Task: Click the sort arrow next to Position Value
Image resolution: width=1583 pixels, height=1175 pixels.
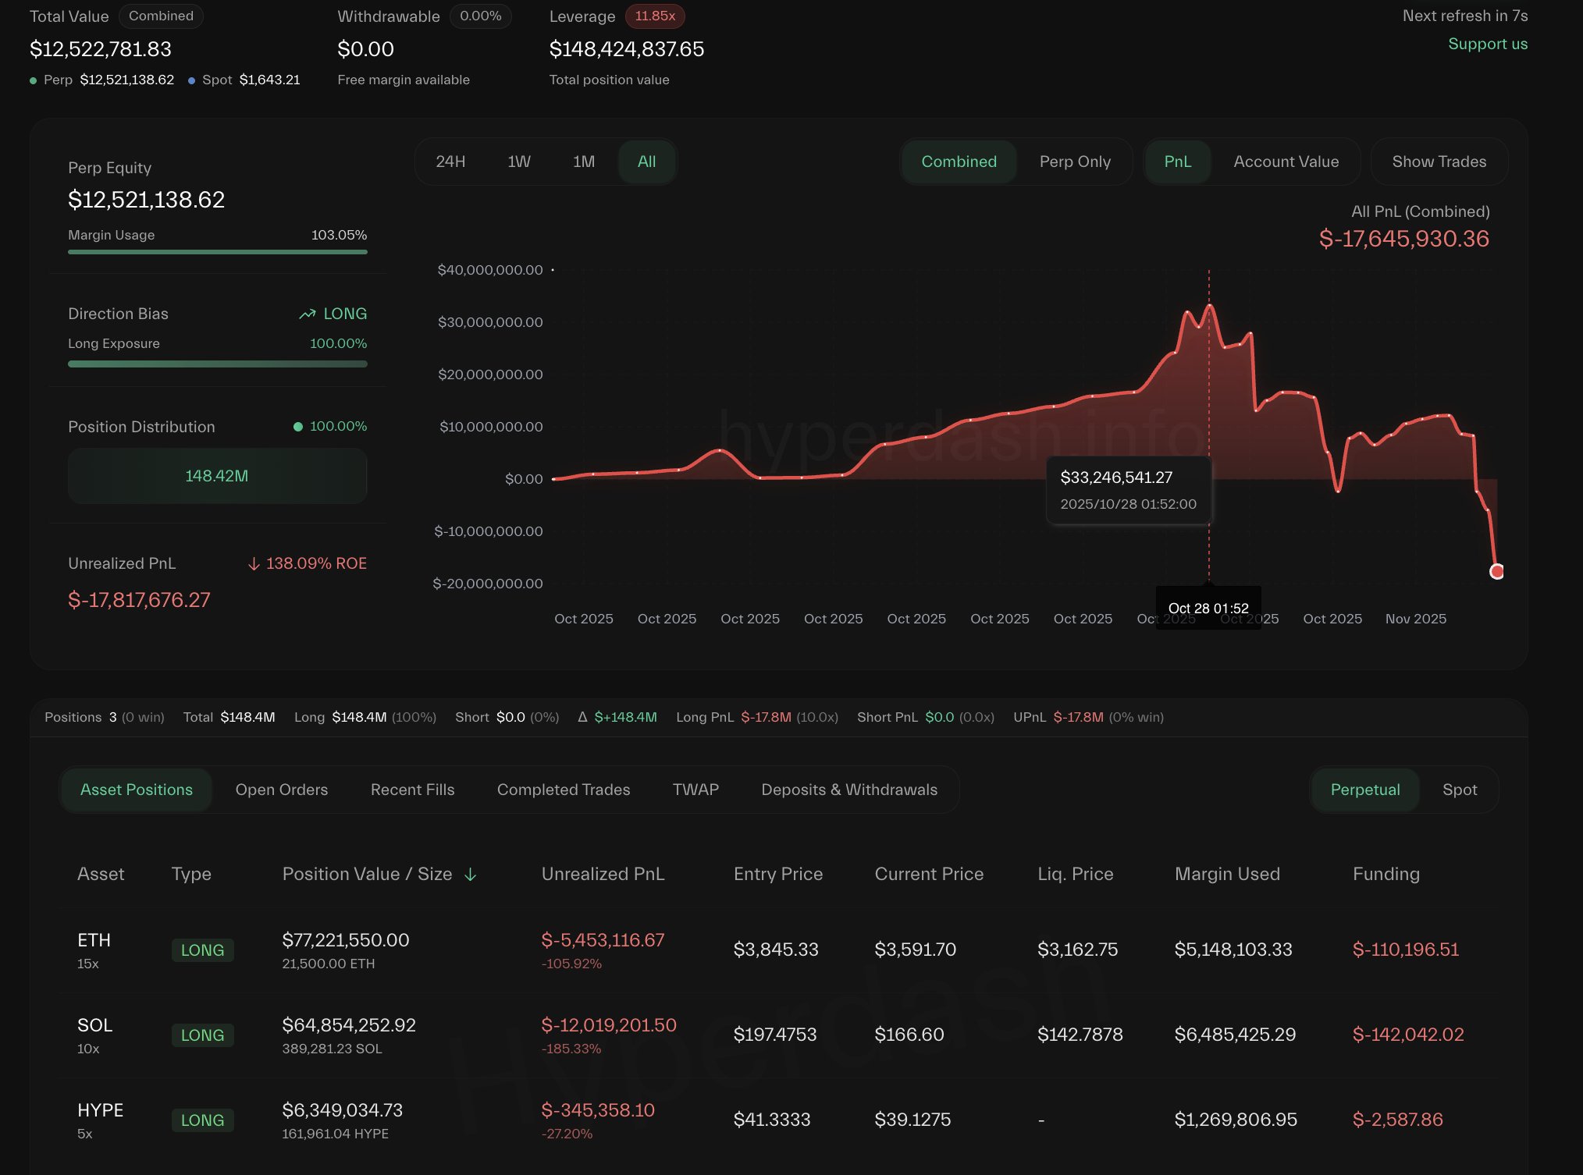Action: [x=470, y=875]
